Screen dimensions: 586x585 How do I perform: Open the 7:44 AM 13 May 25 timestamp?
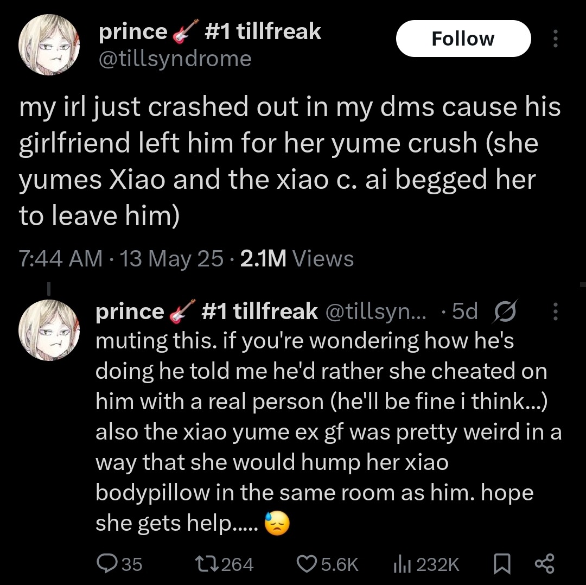pyautogui.click(x=120, y=259)
